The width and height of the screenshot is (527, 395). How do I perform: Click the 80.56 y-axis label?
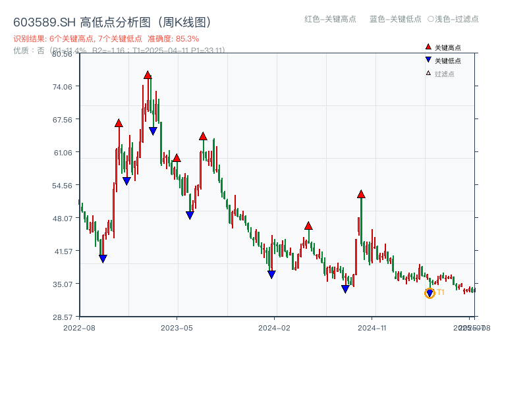62,55
